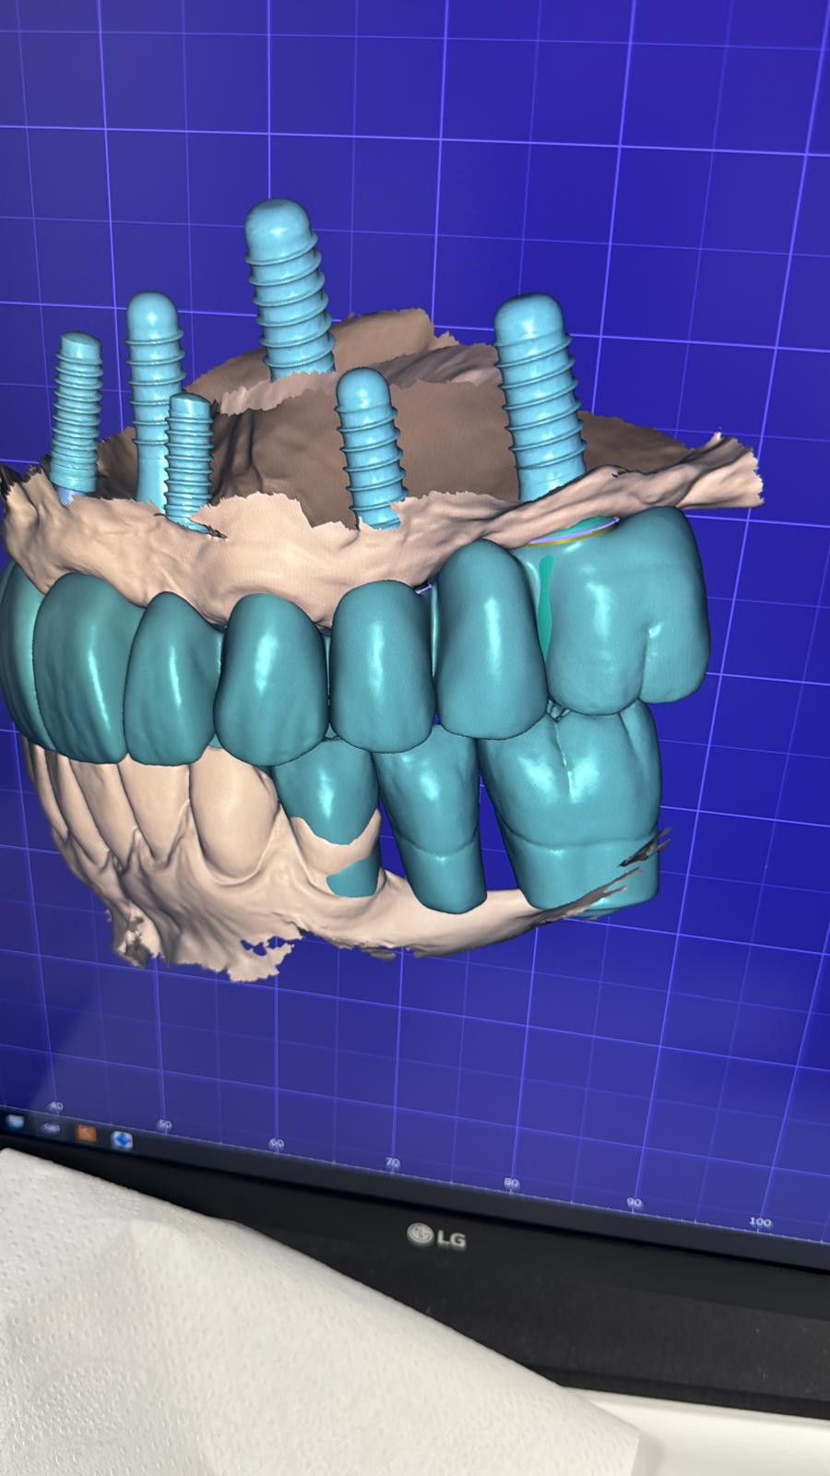Click the orange icon in the taskbar
This screenshot has width=830, height=1476.
click(87, 1132)
